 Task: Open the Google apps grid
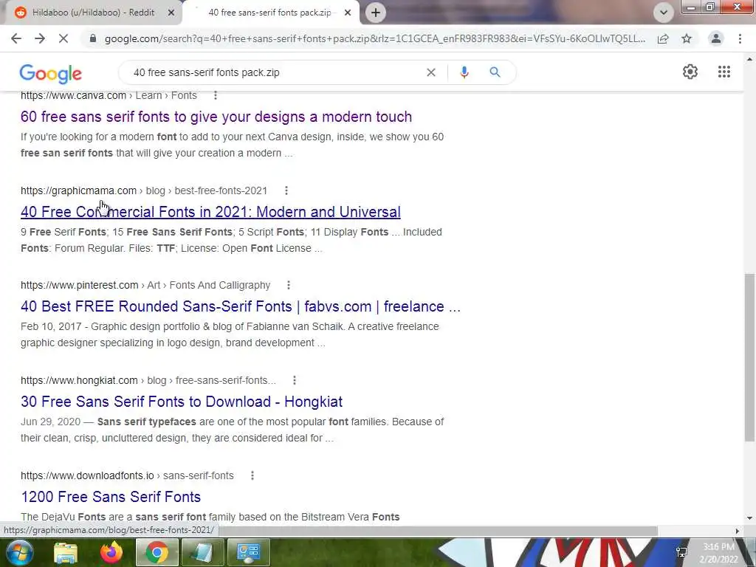(724, 72)
